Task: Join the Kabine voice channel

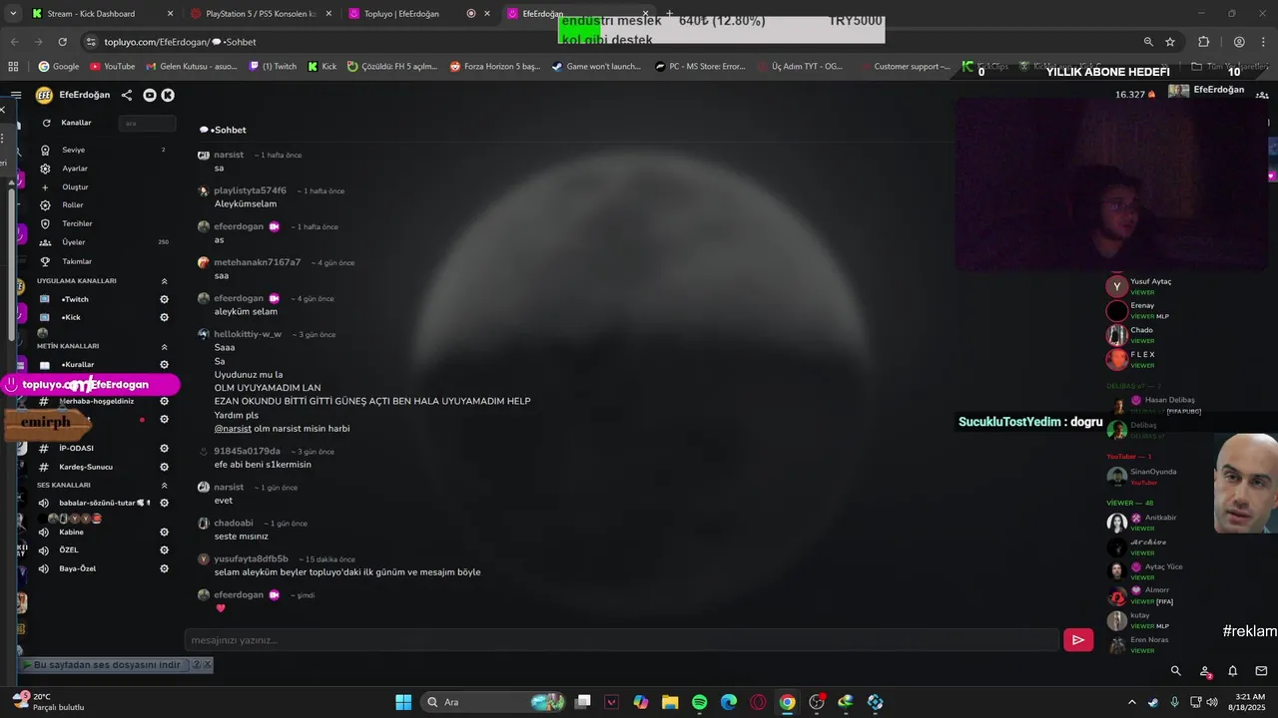Action: click(72, 532)
